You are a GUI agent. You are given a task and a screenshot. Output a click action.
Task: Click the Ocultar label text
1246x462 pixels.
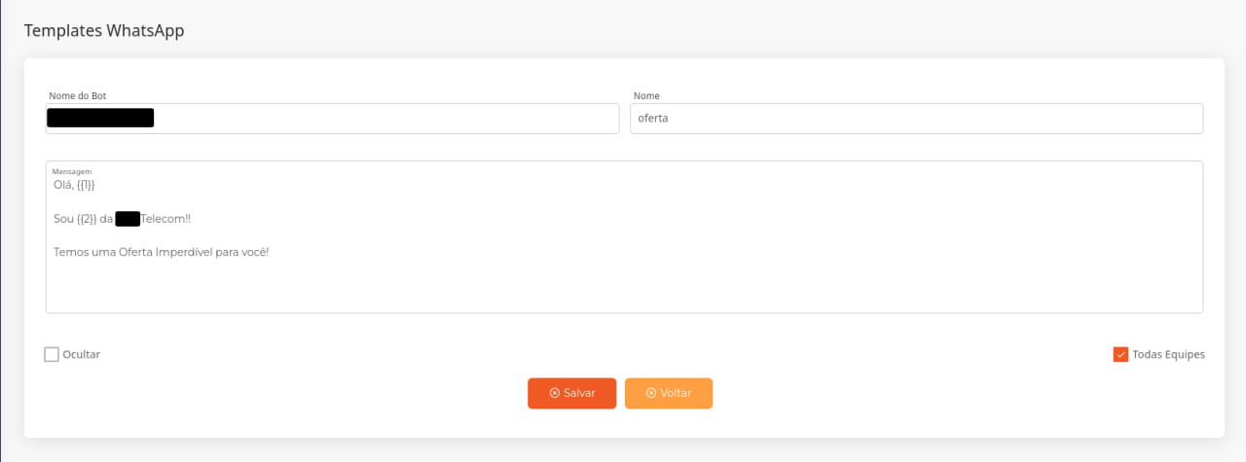point(81,354)
